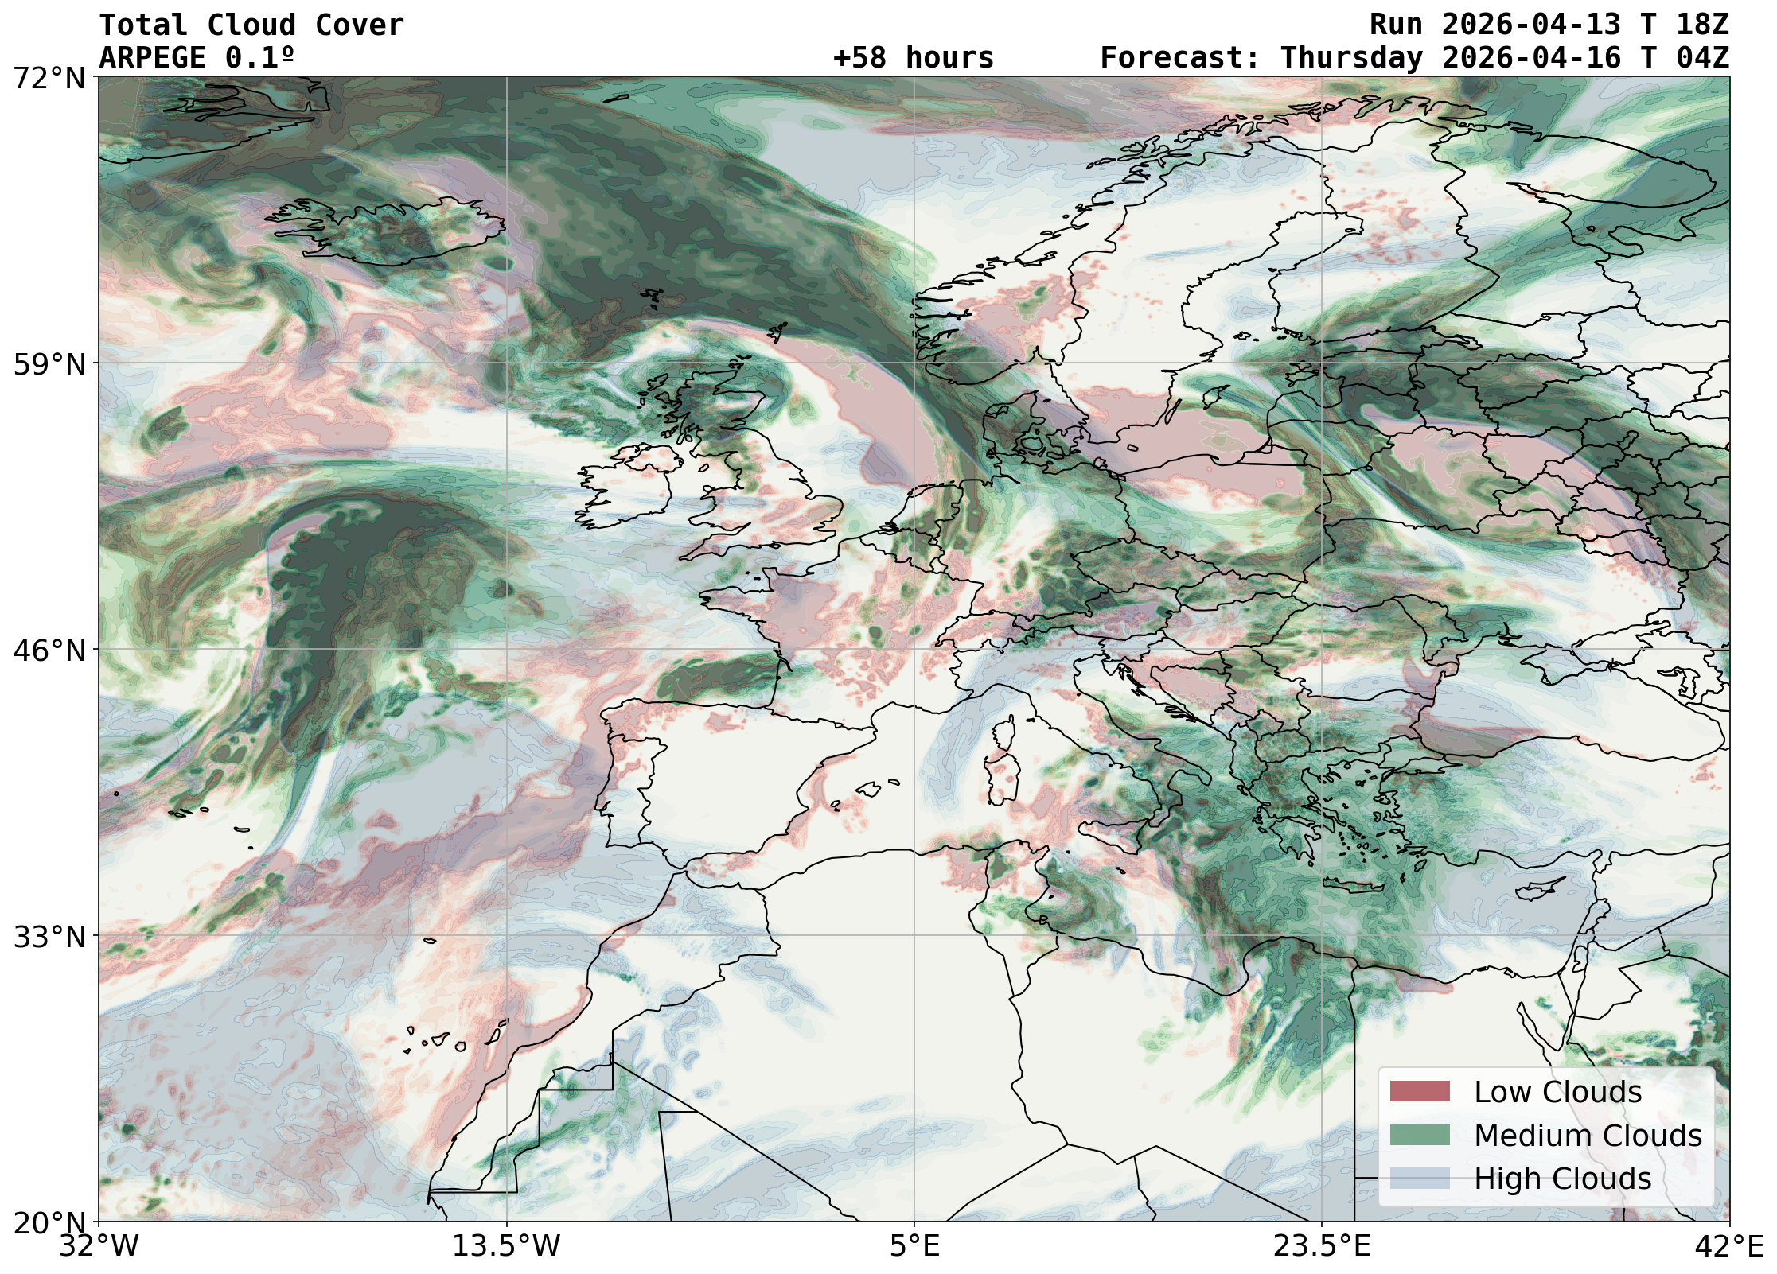Click the +58 hours forecast offset text

pyautogui.click(x=913, y=58)
